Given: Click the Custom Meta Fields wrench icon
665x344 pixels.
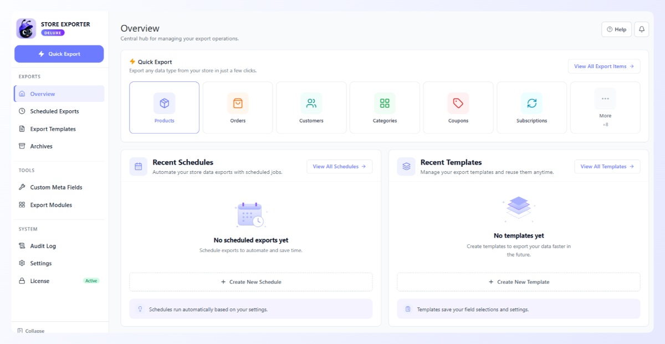Looking at the screenshot, I should point(22,187).
